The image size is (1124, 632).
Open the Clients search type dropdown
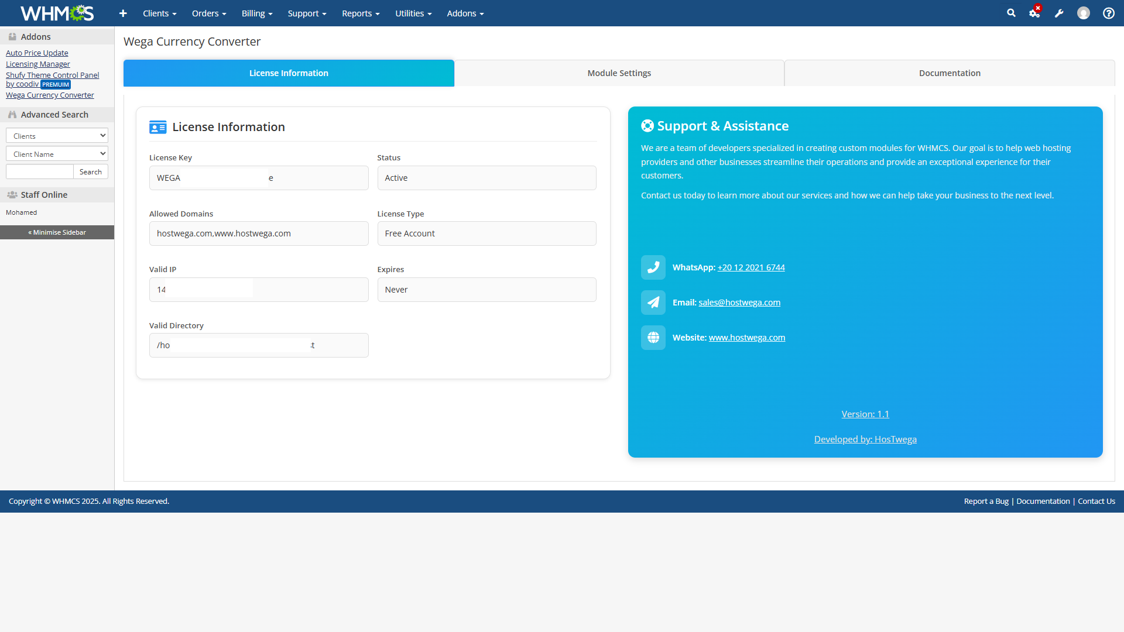[57, 136]
